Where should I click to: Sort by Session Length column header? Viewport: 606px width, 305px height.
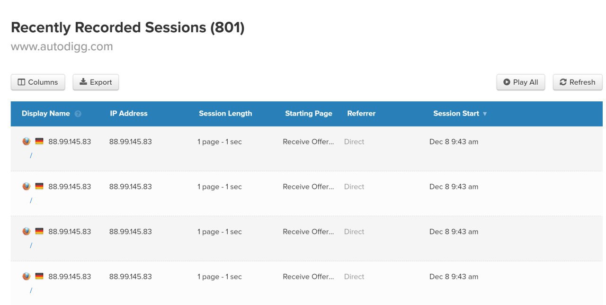coord(225,114)
